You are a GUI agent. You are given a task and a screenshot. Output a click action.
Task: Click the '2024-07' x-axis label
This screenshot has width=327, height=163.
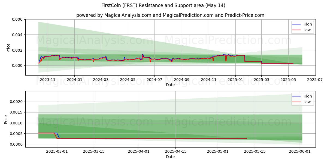tap(155, 80)
